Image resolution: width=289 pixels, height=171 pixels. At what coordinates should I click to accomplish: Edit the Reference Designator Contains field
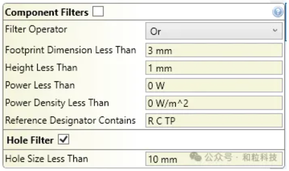tap(214, 121)
